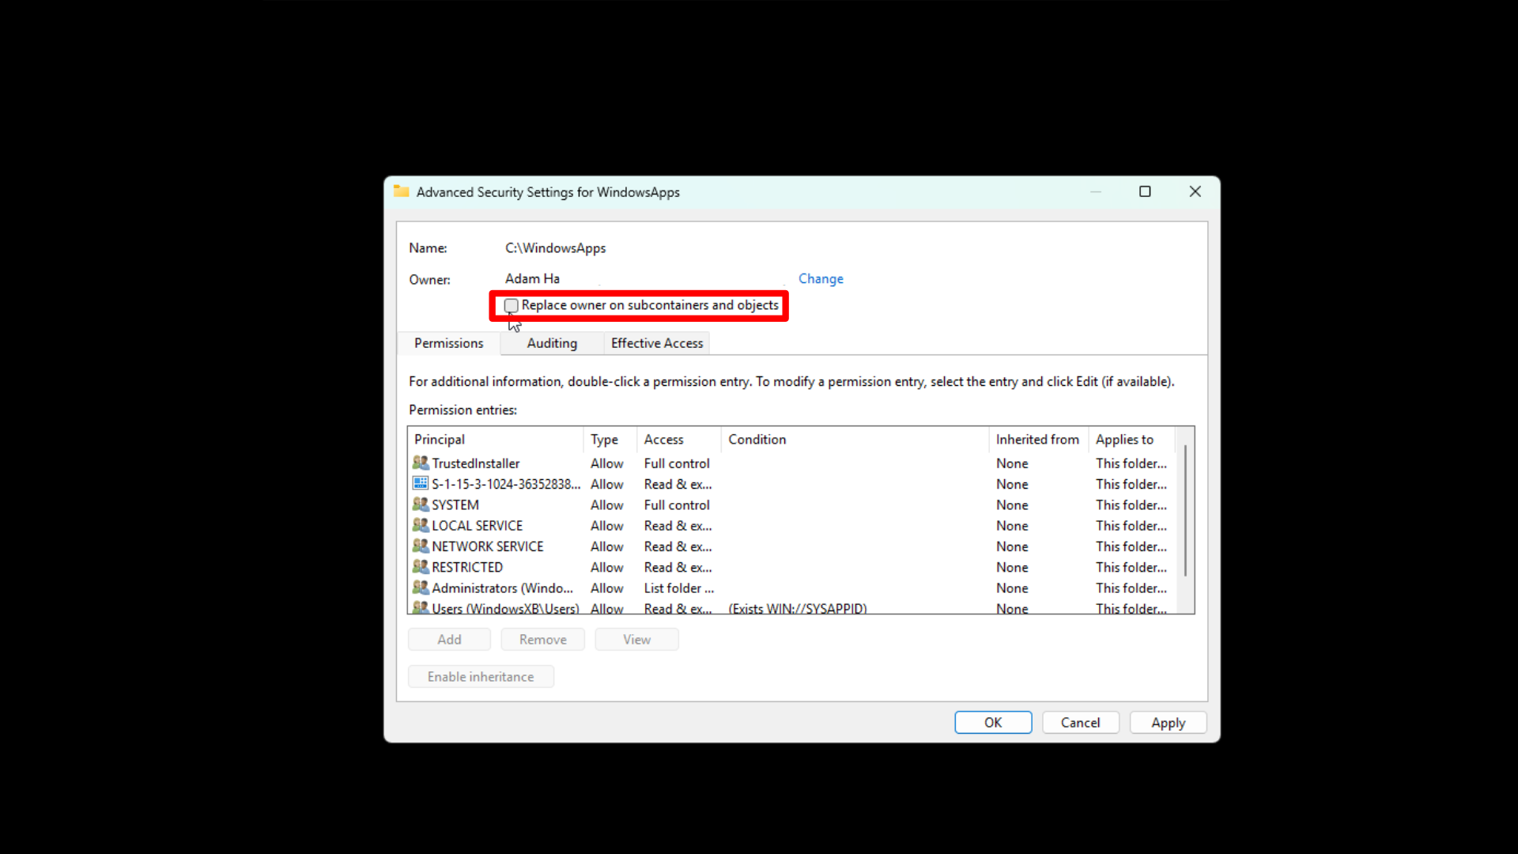Click Enable inheritance
Viewport: 1518px width, 854px height.
coord(481,676)
